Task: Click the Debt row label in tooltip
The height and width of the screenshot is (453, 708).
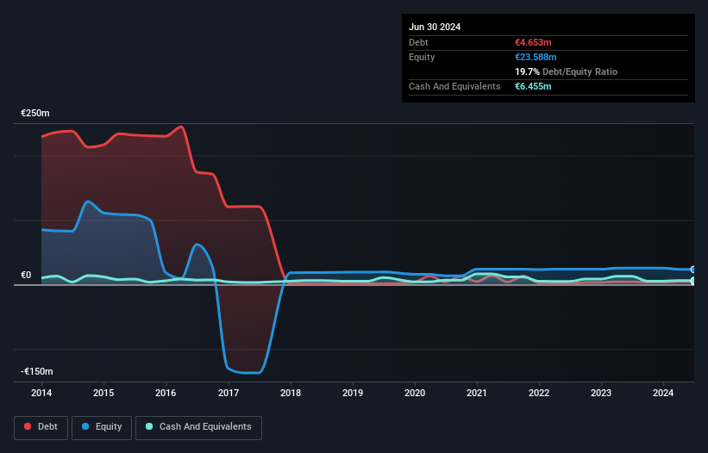Action: (x=418, y=42)
